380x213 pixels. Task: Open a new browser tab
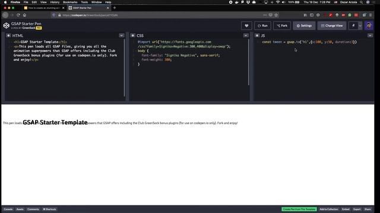click(x=115, y=8)
